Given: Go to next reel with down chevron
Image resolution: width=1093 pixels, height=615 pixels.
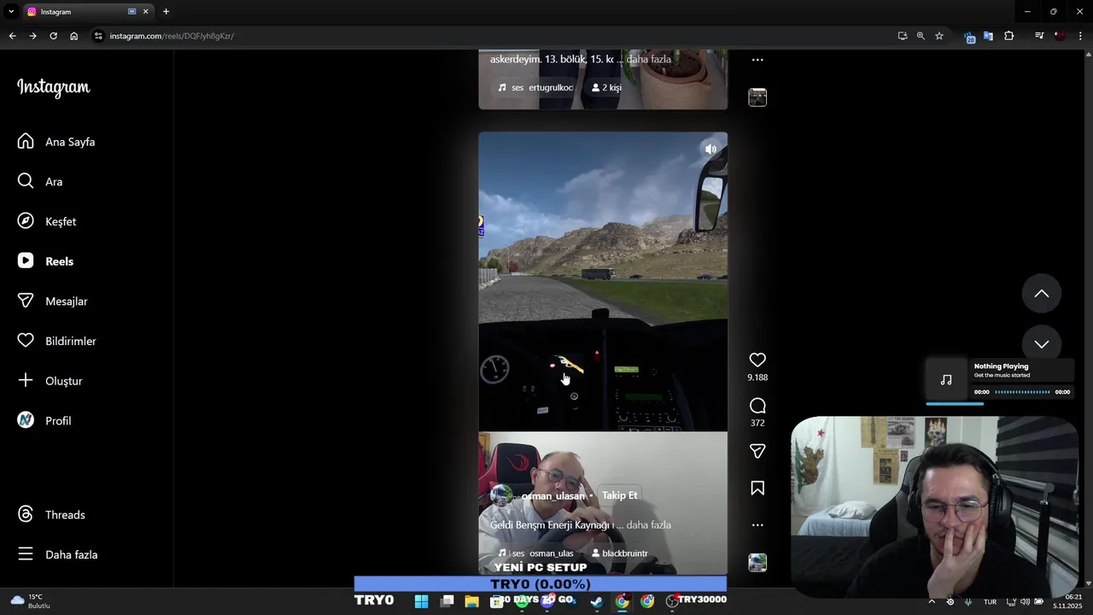Looking at the screenshot, I should 1042,343.
